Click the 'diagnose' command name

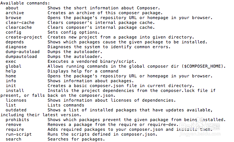(16, 47)
